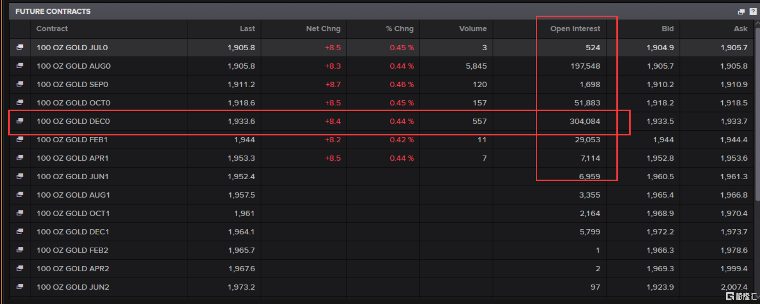Click the Ask column header
Viewport: 760px width, 304px height.
740,29
